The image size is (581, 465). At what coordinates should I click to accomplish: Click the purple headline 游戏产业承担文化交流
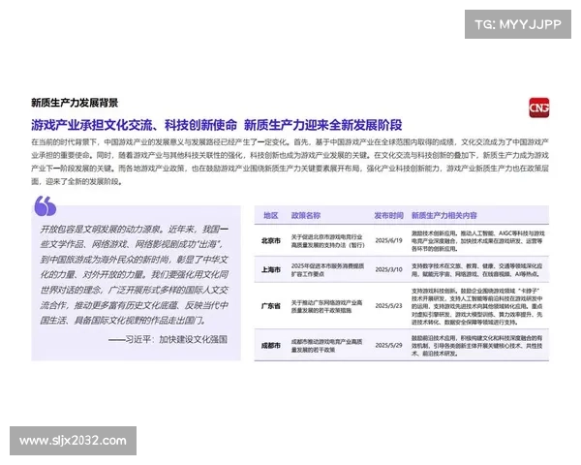click(x=216, y=125)
